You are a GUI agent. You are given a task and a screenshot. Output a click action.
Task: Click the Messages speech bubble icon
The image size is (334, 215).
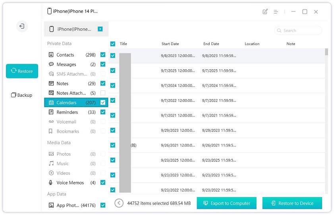coord(51,64)
